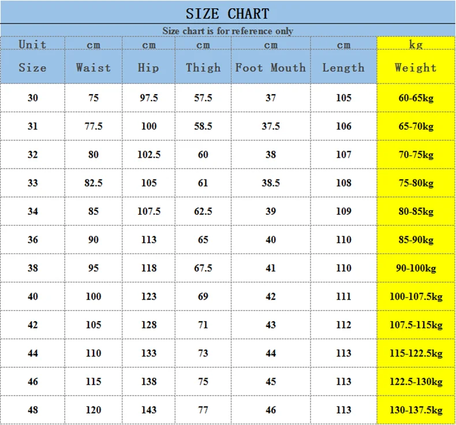Click the yellow Weight header cell
Image resolution: width=456 pixels, height=425 pixels.
click(416, 68)
